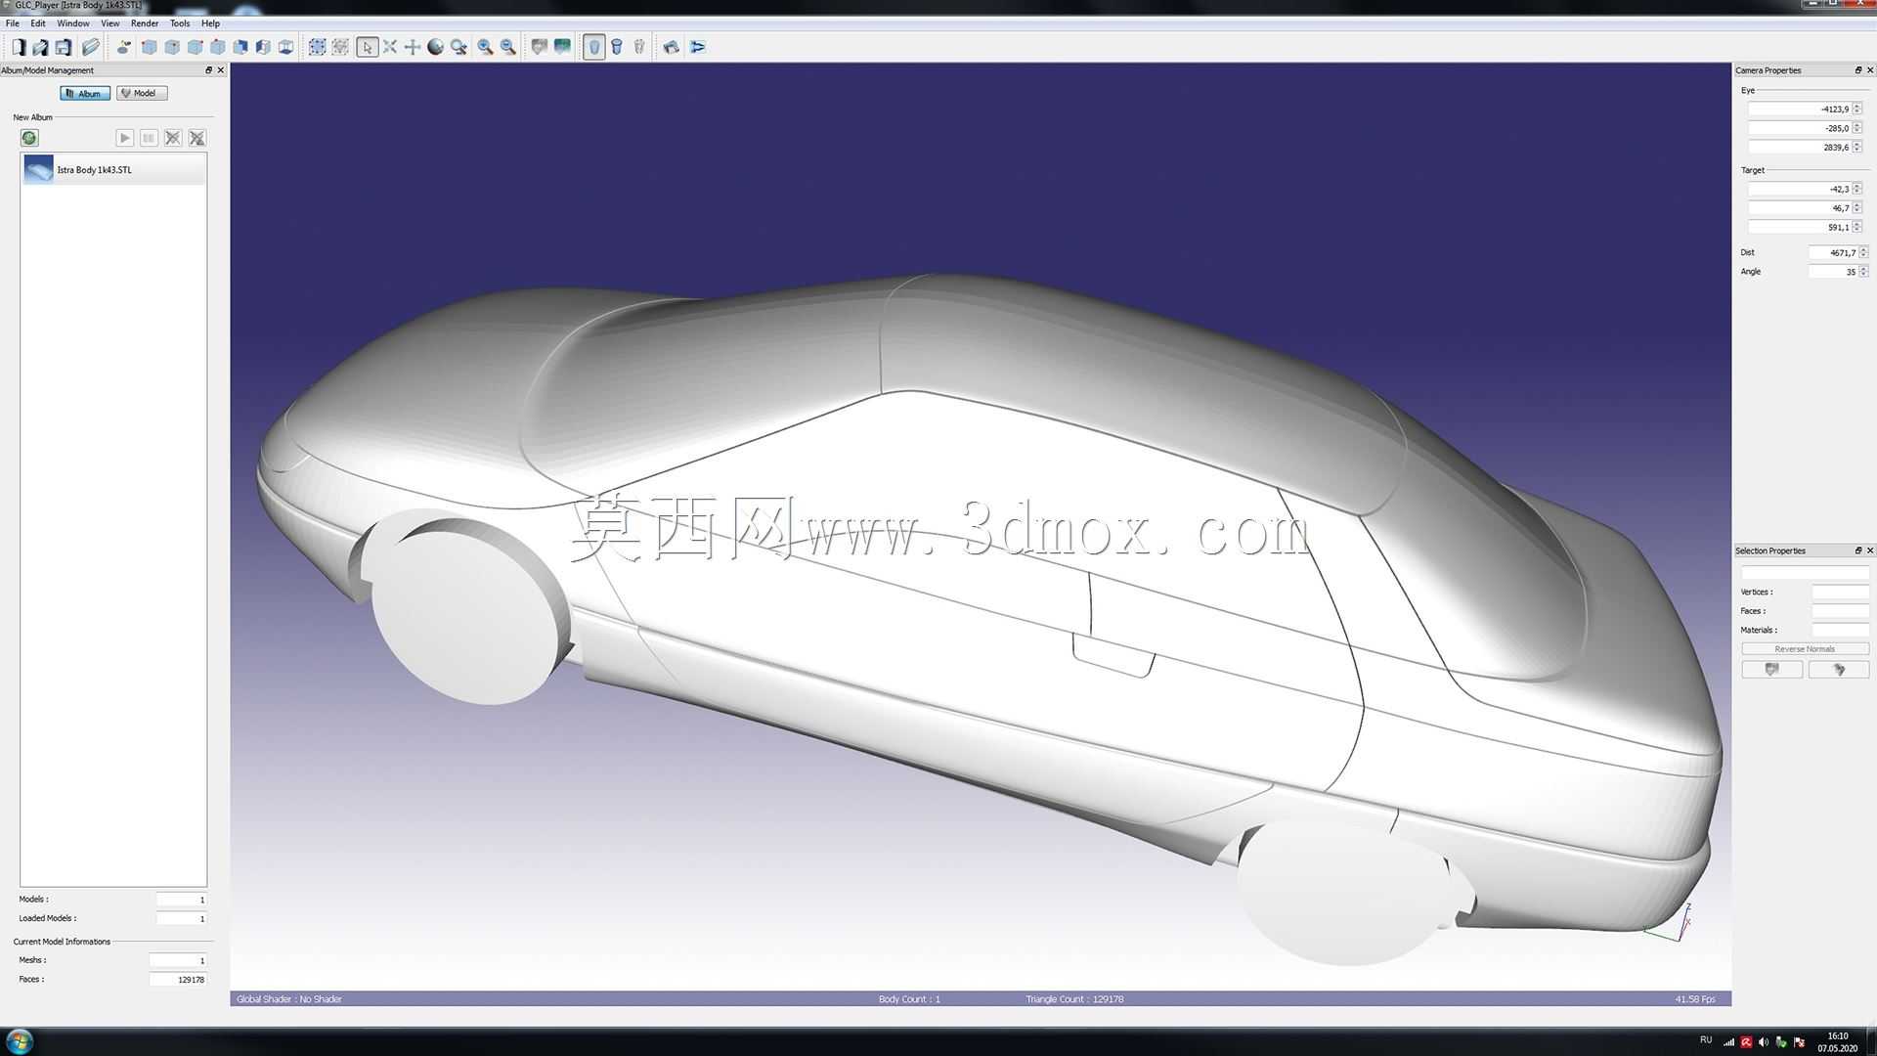Screen dimensions: 1877x1056
Task: Click the New Album page icon
Action: pos(19,47)
